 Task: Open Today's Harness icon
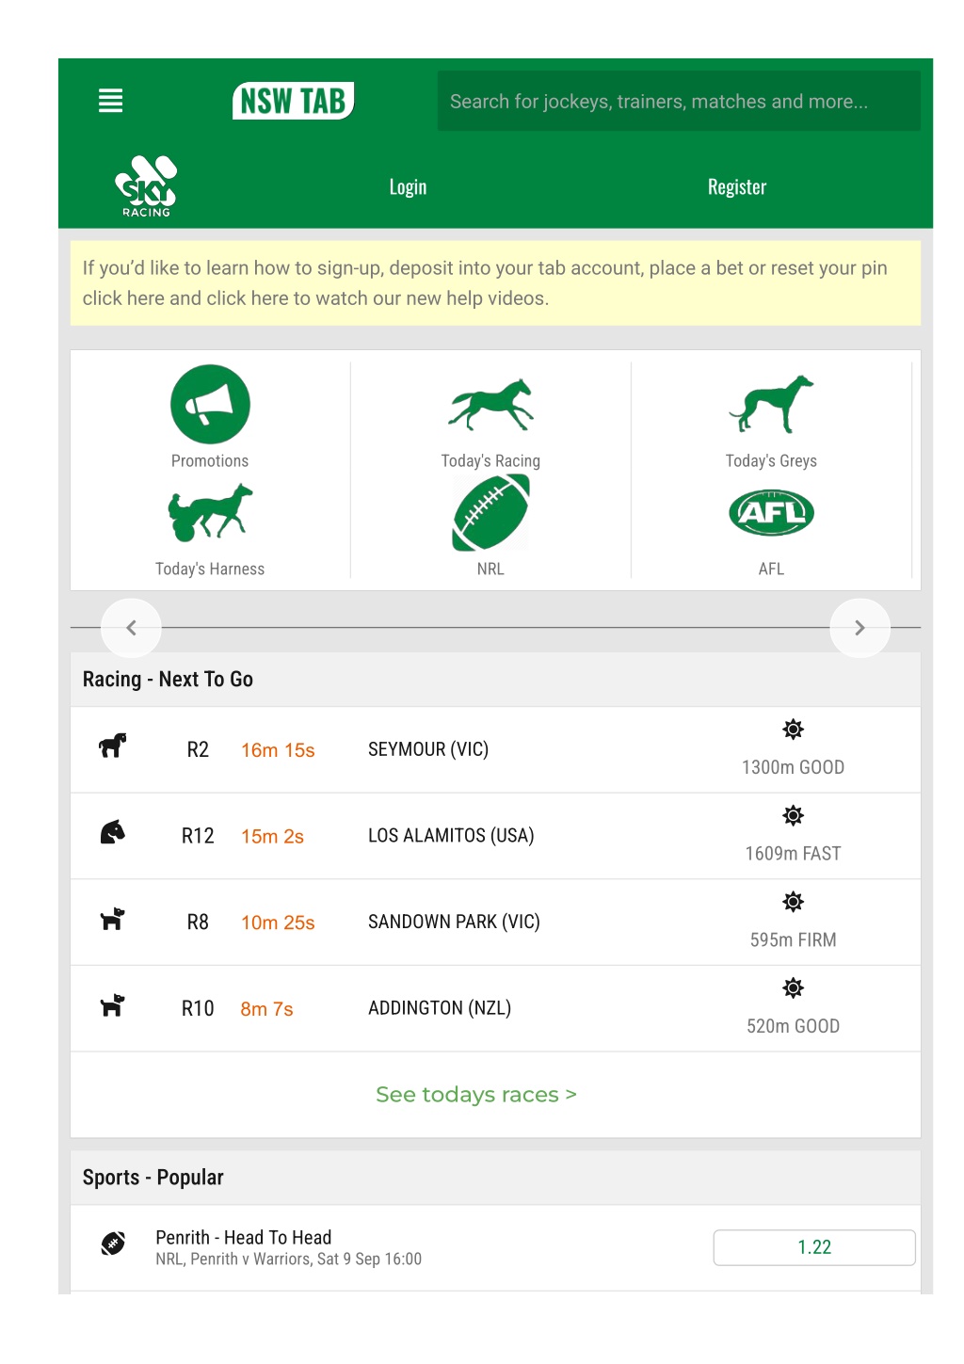[x=210, y=513]
